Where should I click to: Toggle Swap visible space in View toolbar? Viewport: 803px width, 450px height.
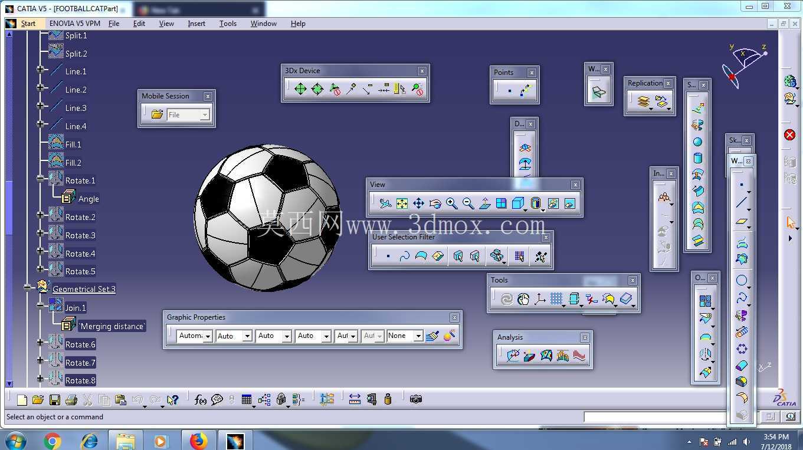569,203
